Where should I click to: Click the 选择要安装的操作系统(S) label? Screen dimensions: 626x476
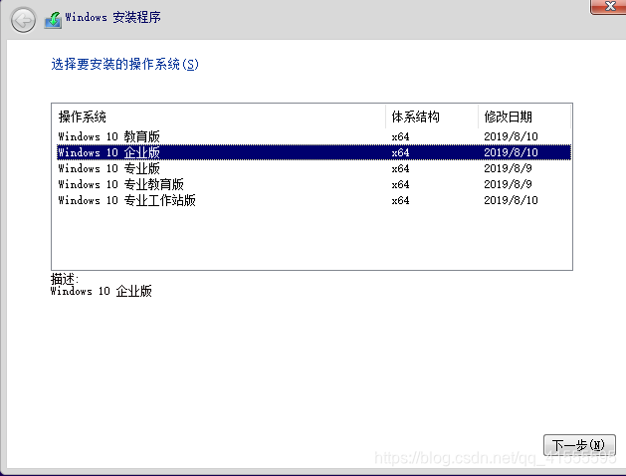tap(124, 65)
